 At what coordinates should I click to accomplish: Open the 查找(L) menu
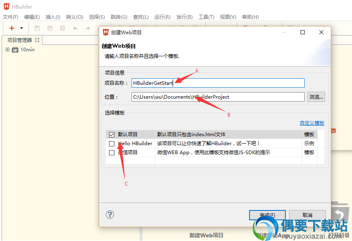coord(140,17)
